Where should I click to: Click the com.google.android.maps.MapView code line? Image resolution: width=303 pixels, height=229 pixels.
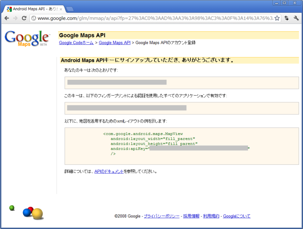143,134
